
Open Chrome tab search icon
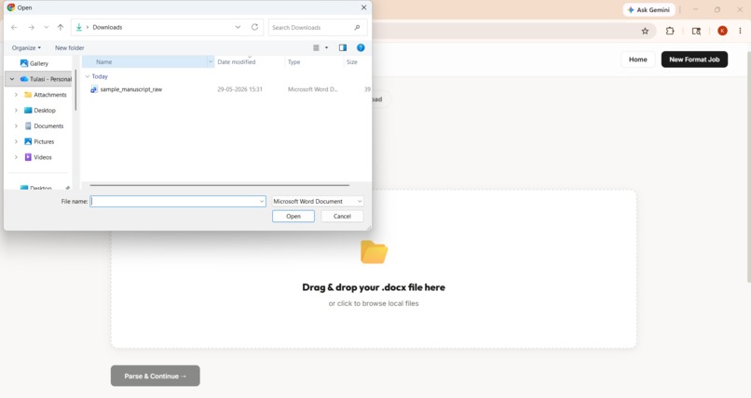pyautogui.click(x=696, y=31)
